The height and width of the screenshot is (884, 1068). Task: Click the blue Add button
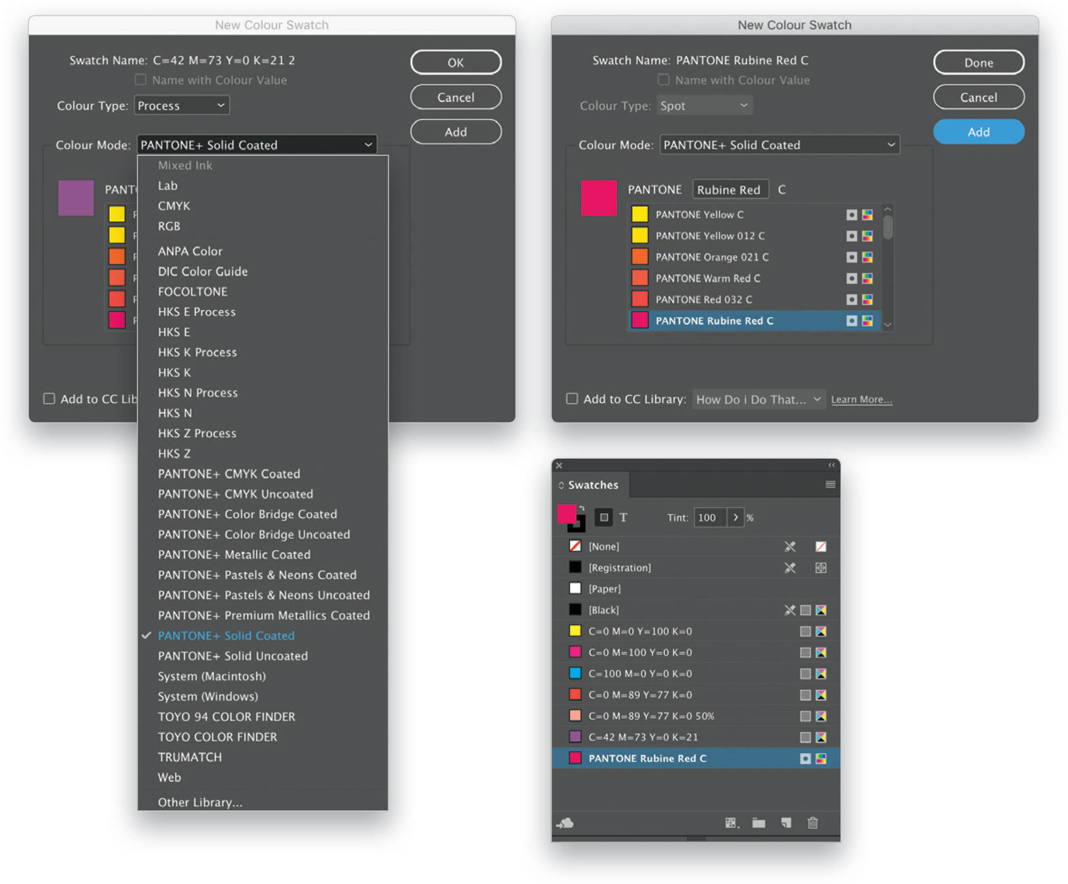978,132
